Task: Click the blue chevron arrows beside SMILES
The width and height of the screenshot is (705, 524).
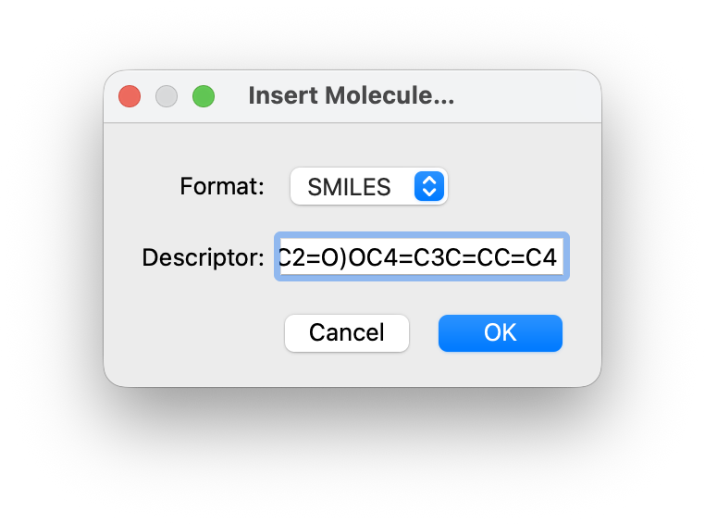Action: [x=427, y=186]
